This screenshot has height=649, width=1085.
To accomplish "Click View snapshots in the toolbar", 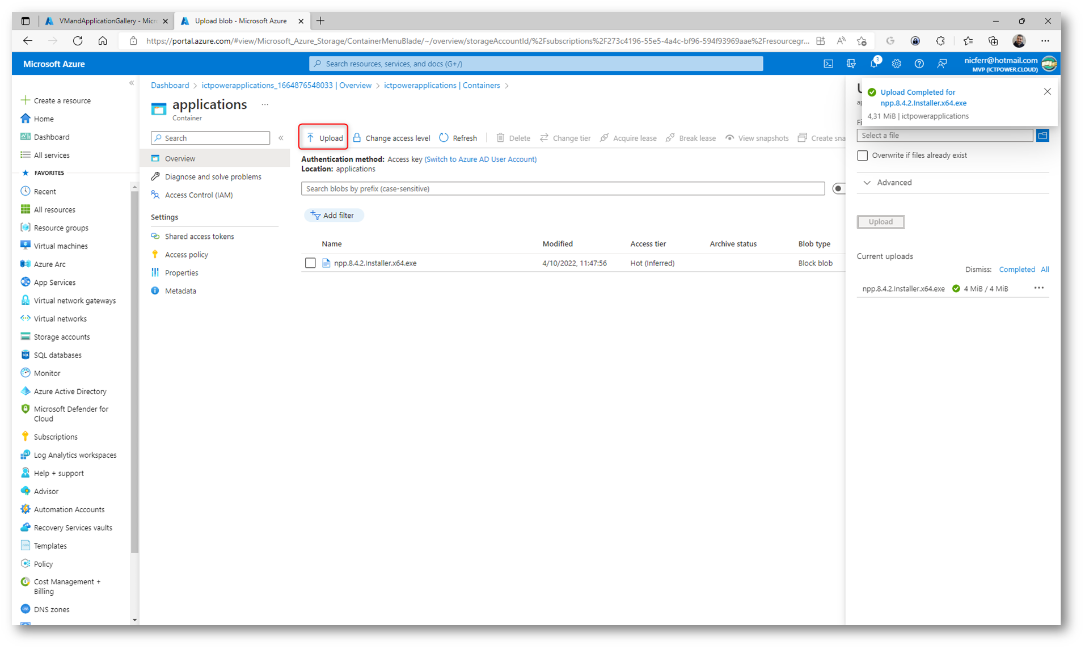I will (x=757, y=138).
